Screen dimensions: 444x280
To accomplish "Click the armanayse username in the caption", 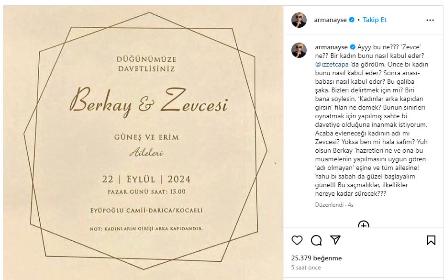I will pos(331,47).
